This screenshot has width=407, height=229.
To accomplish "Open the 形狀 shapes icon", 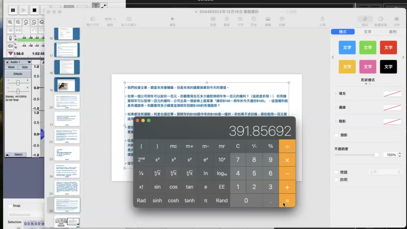I will click(x=254, y=19).
